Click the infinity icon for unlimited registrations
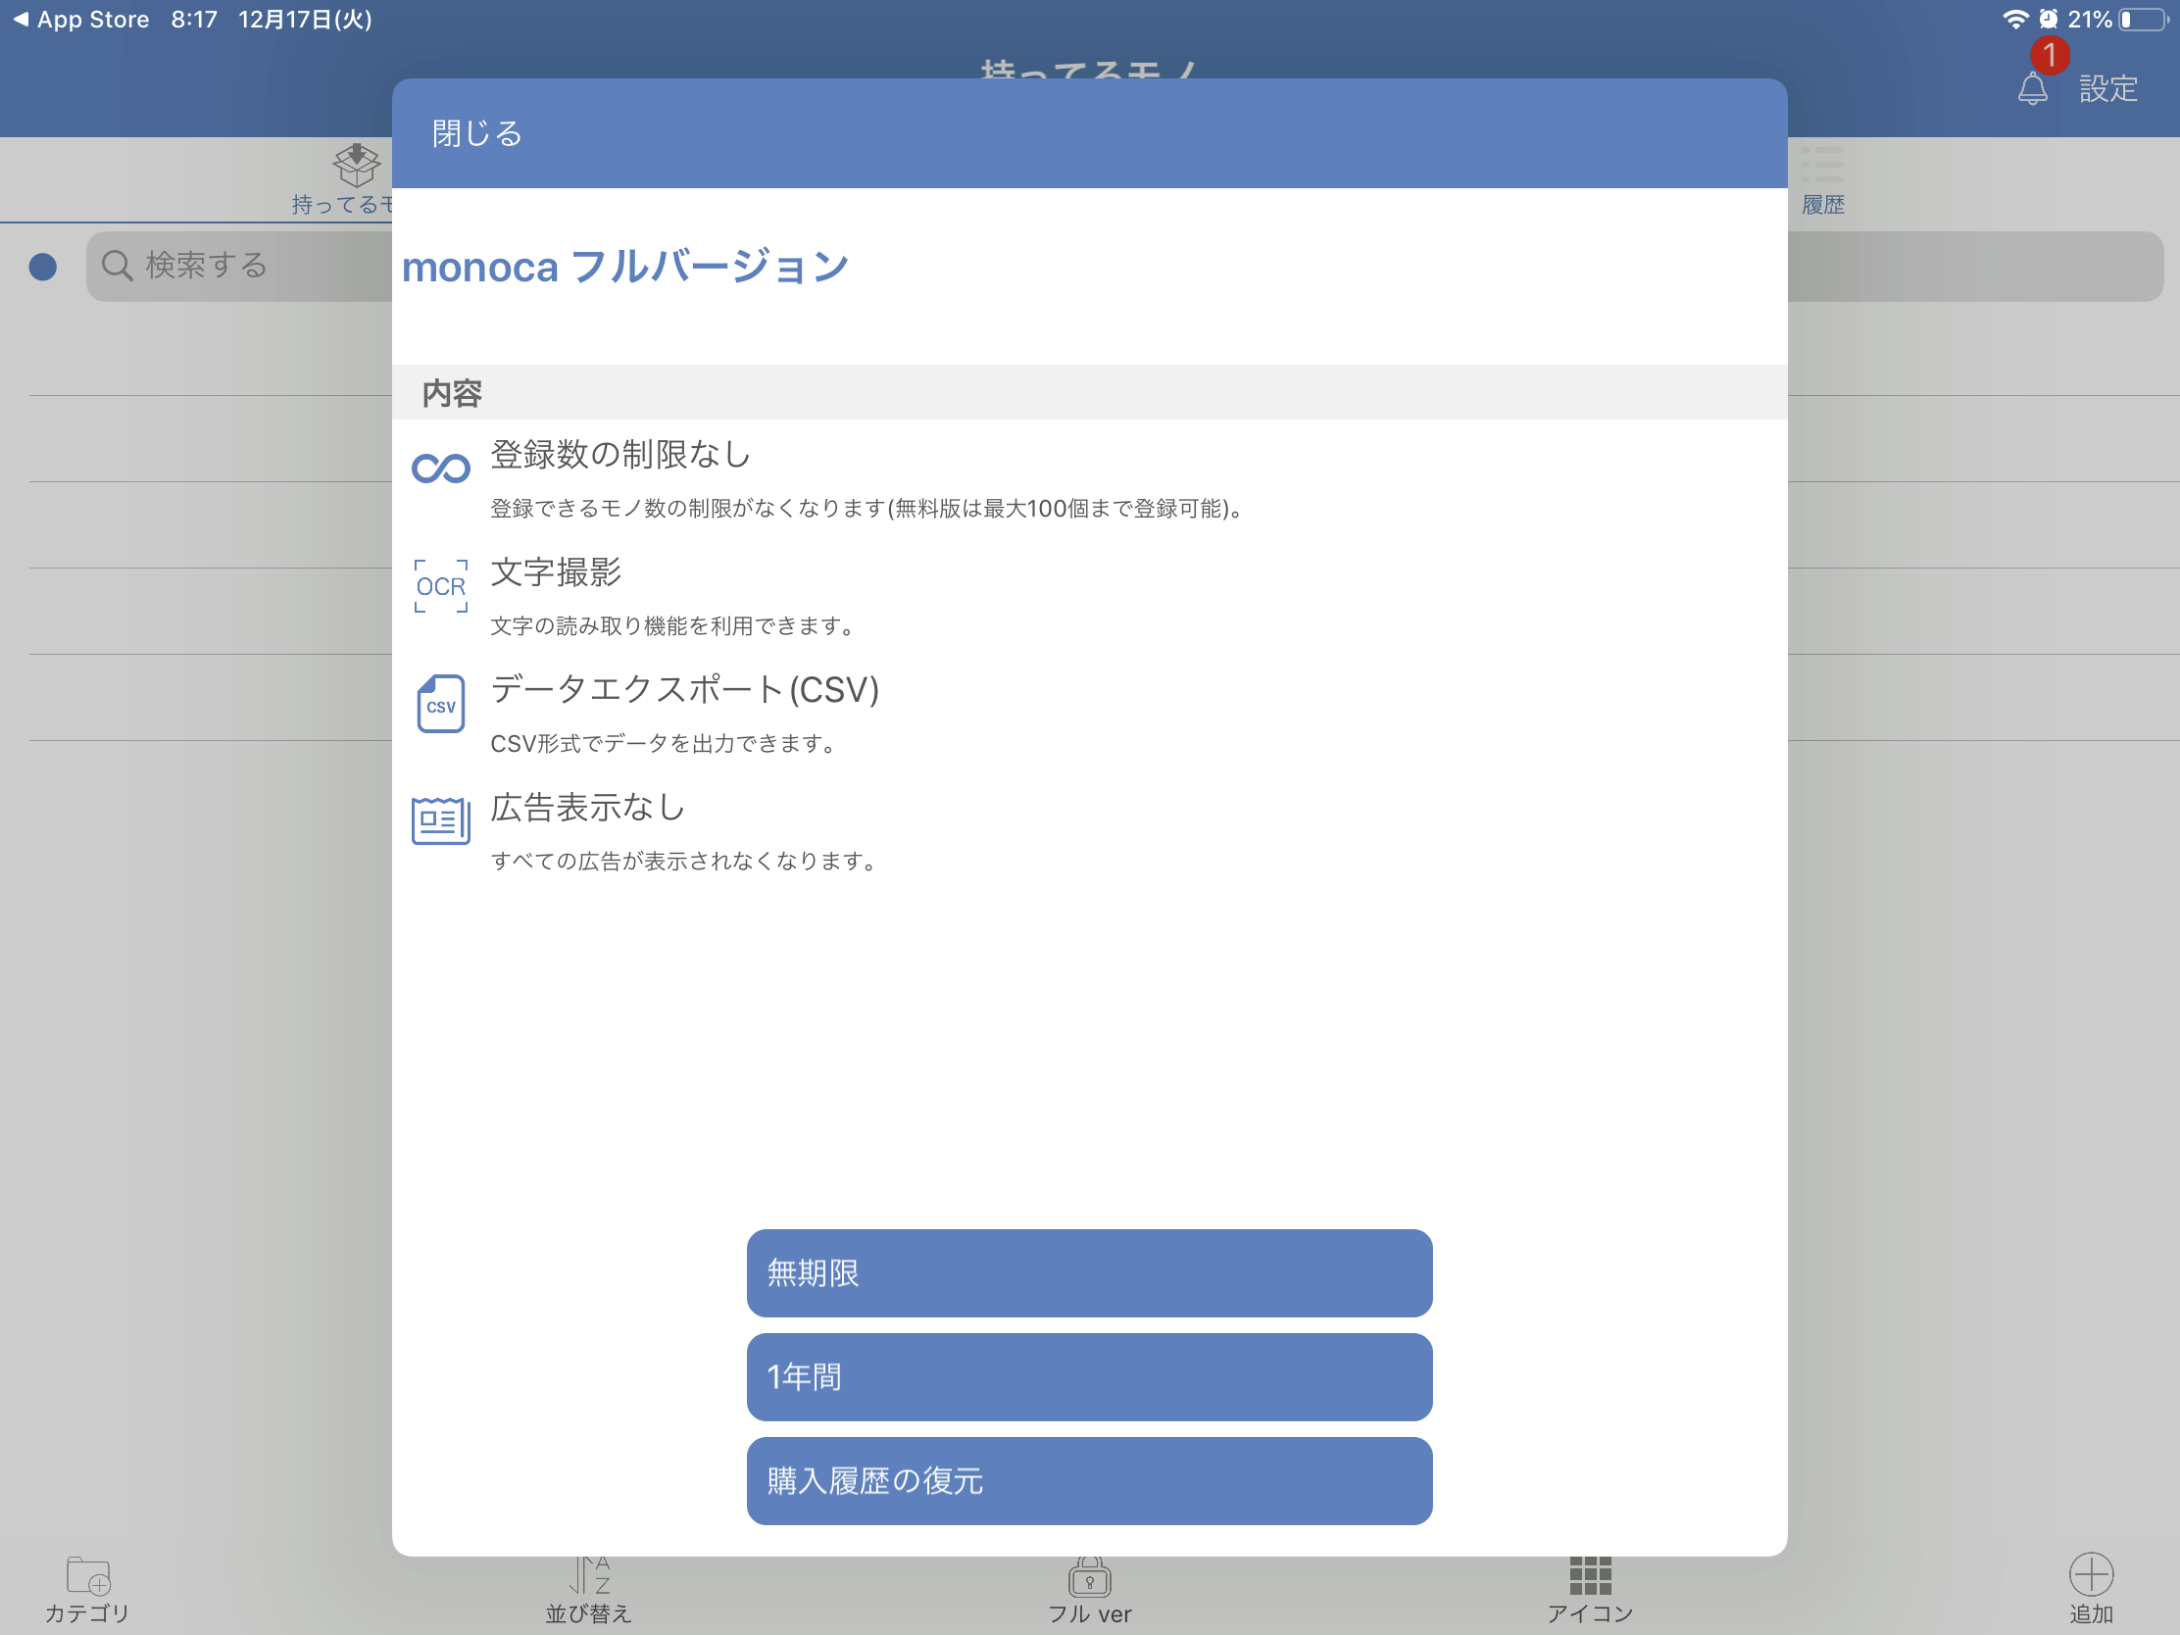 click(x=440, y=469)
